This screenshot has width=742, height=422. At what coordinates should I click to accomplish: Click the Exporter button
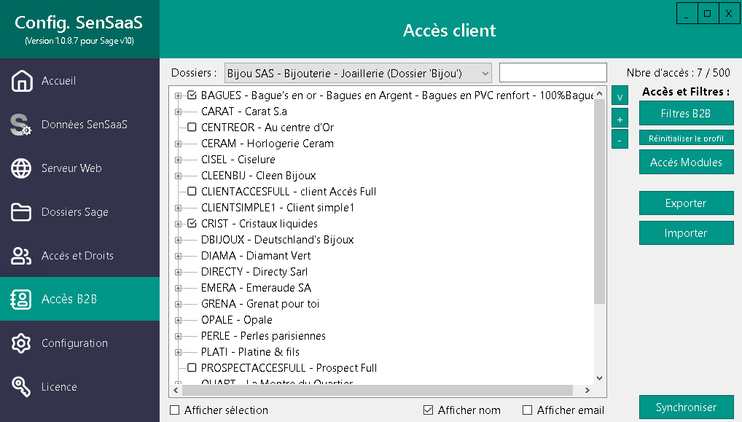click(686, 203)
